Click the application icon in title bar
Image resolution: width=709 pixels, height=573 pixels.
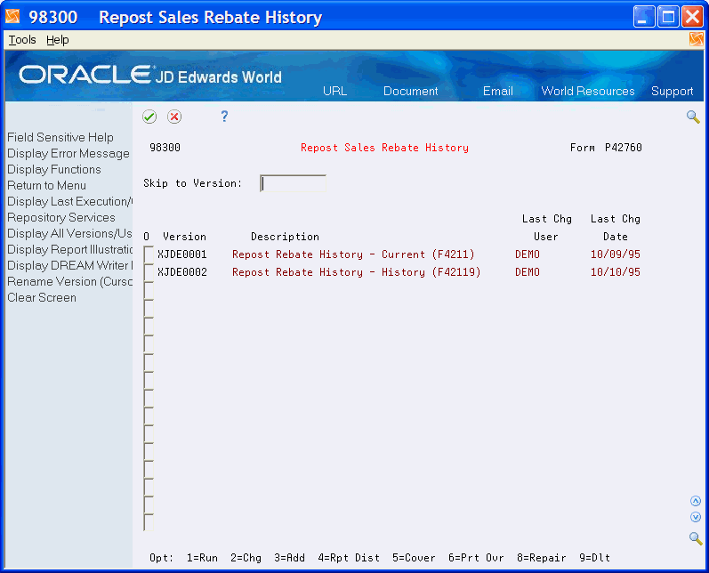pos(12,17)
